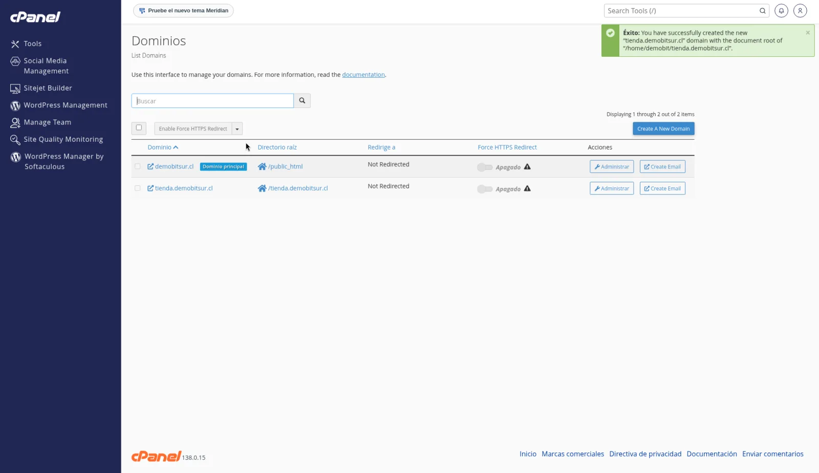
Task: Open WordPress Manager by Softaculous icon
Action: tap(16, 157)
